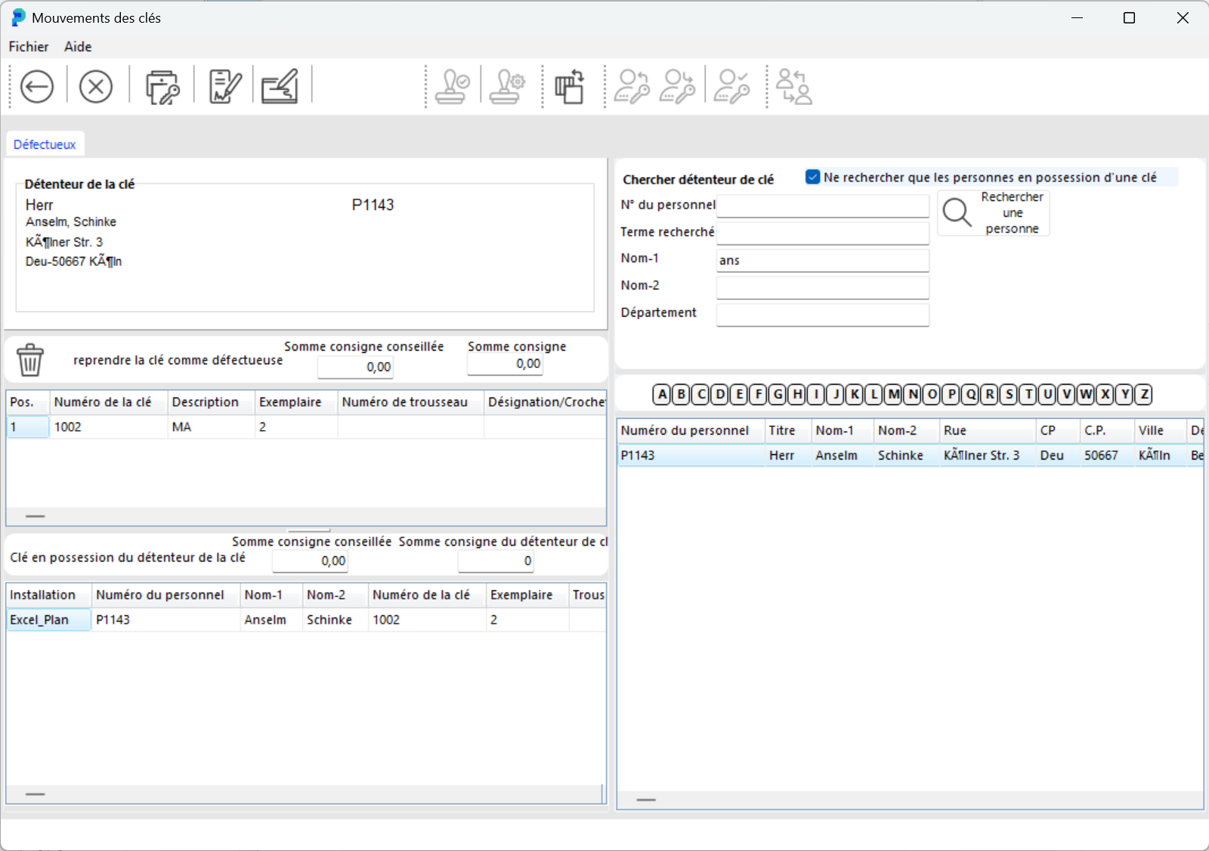Image resolution: width=1209 pixels, height=851 pixels.
Task: Click the back arrow toolbar icon
Action: click(36, 87)
